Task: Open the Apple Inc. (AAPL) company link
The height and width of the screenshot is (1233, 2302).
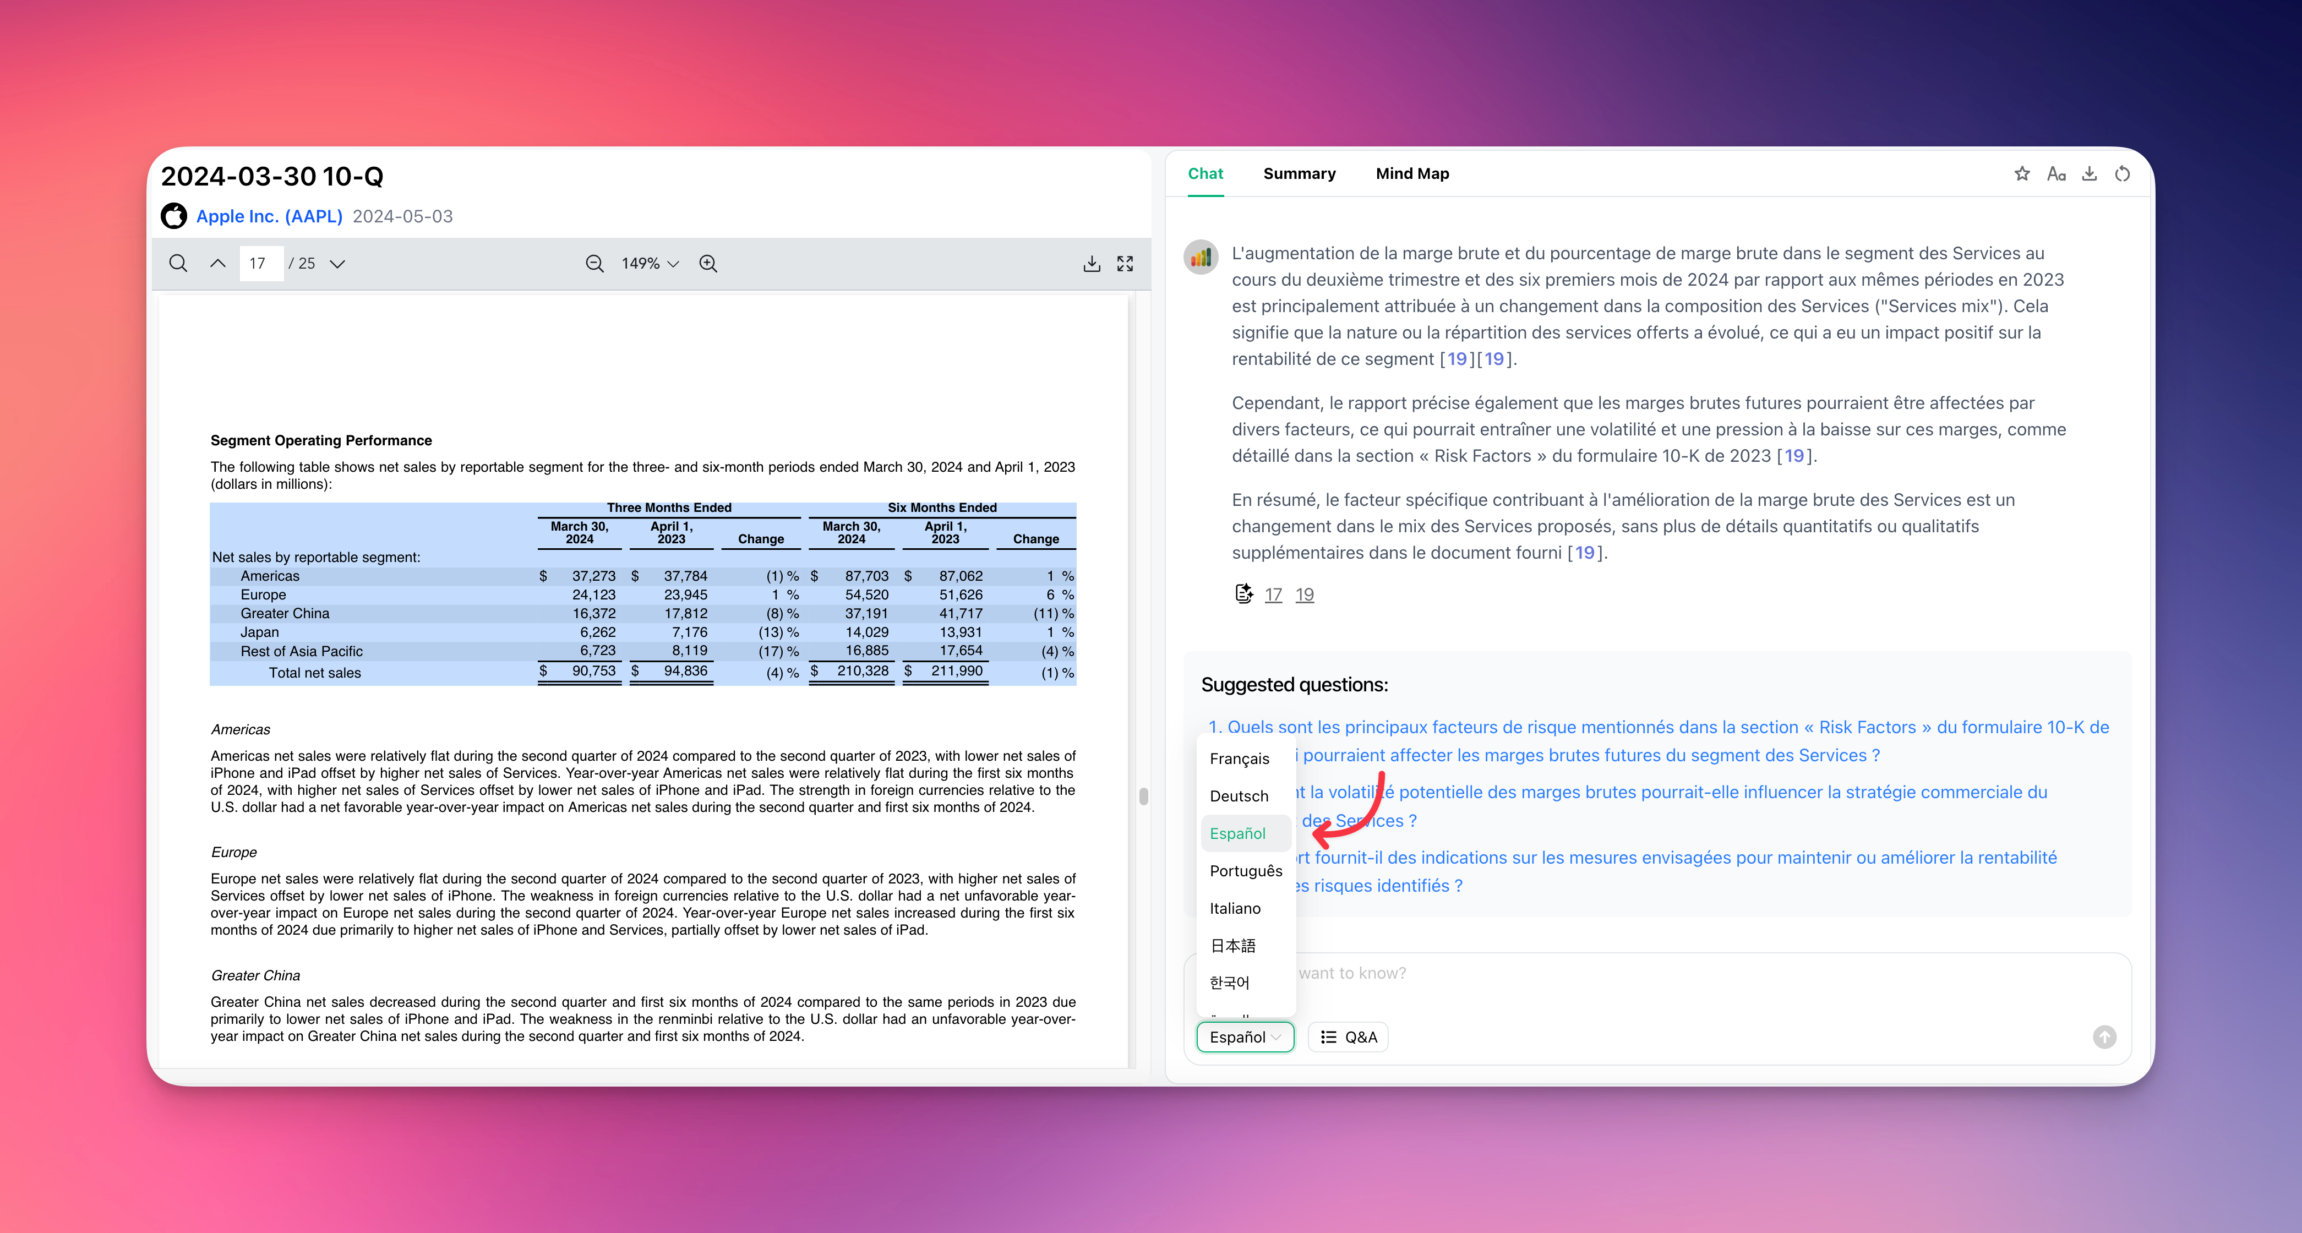Action: click(269, 216)
